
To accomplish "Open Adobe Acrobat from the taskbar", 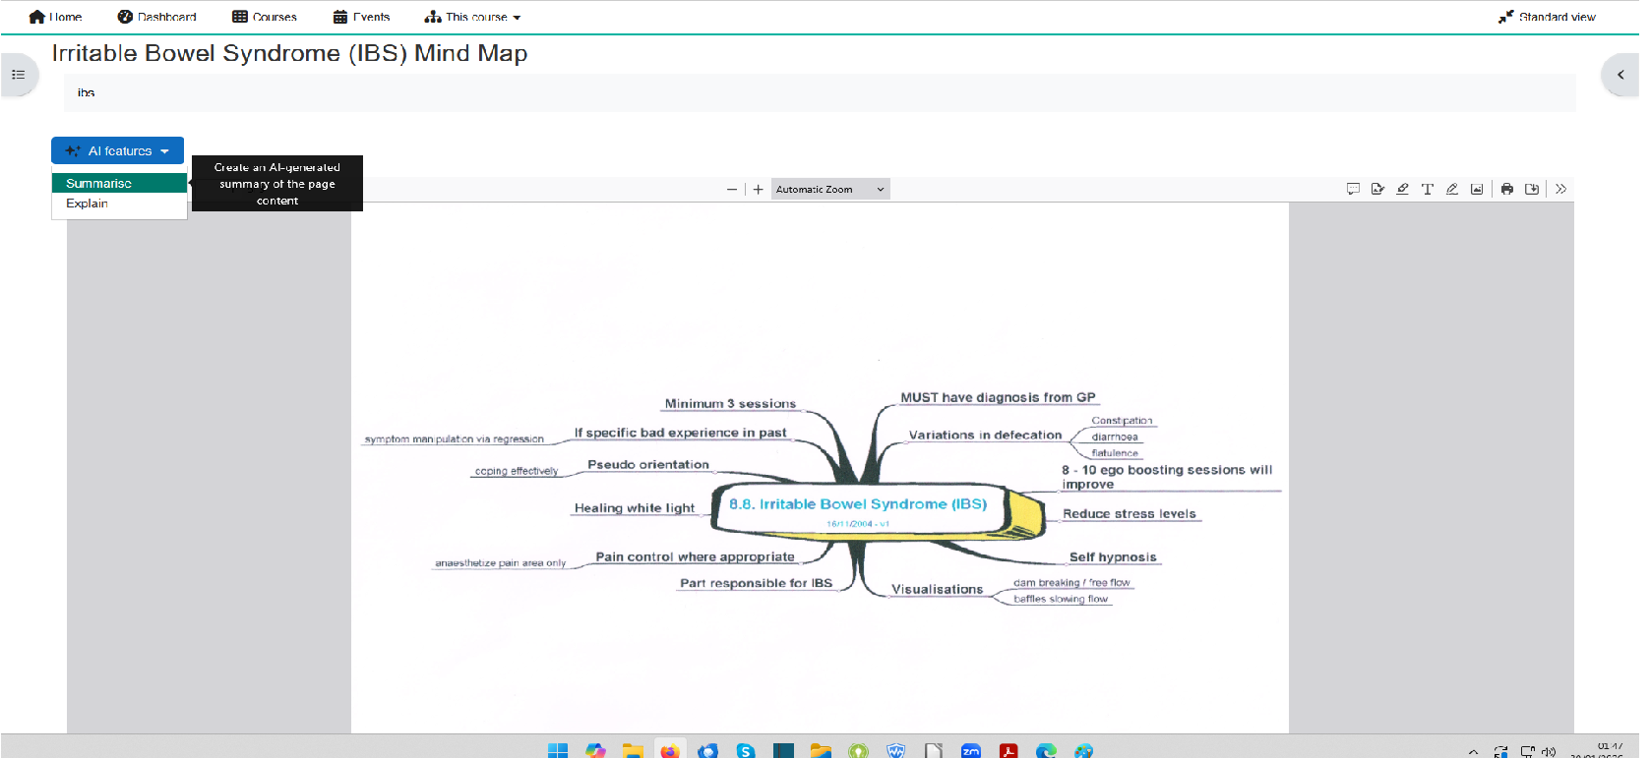I will 1008,751.
